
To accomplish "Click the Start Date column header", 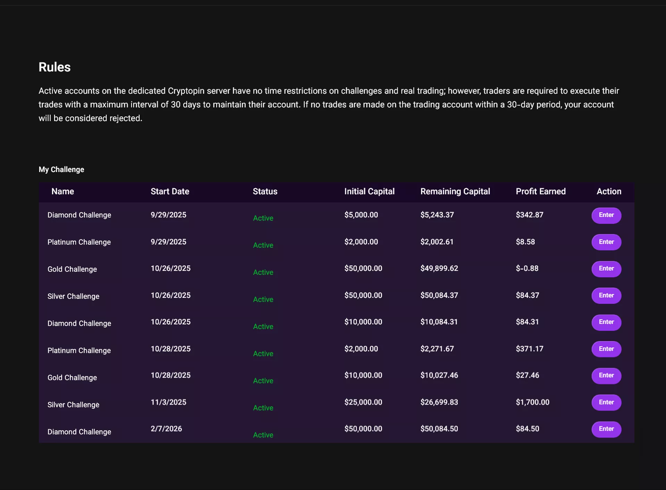I will tap(170, 191).
